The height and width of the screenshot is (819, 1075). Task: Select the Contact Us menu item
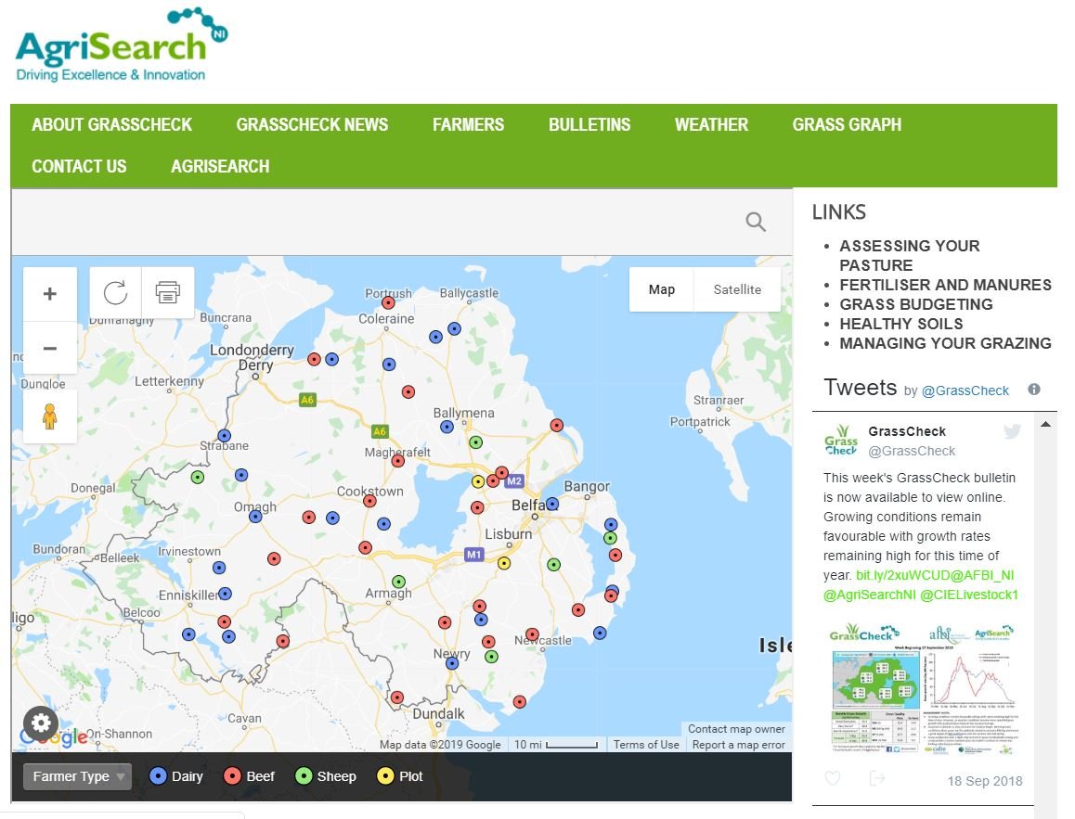click(x=79, y=166)
